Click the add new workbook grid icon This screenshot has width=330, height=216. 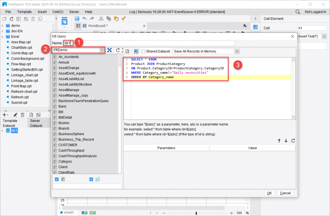point(78,26)
